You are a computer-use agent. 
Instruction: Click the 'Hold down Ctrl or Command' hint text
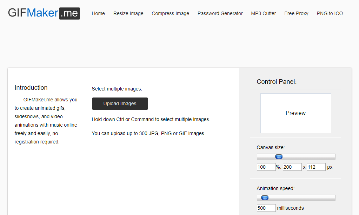(x=151, y=119)
